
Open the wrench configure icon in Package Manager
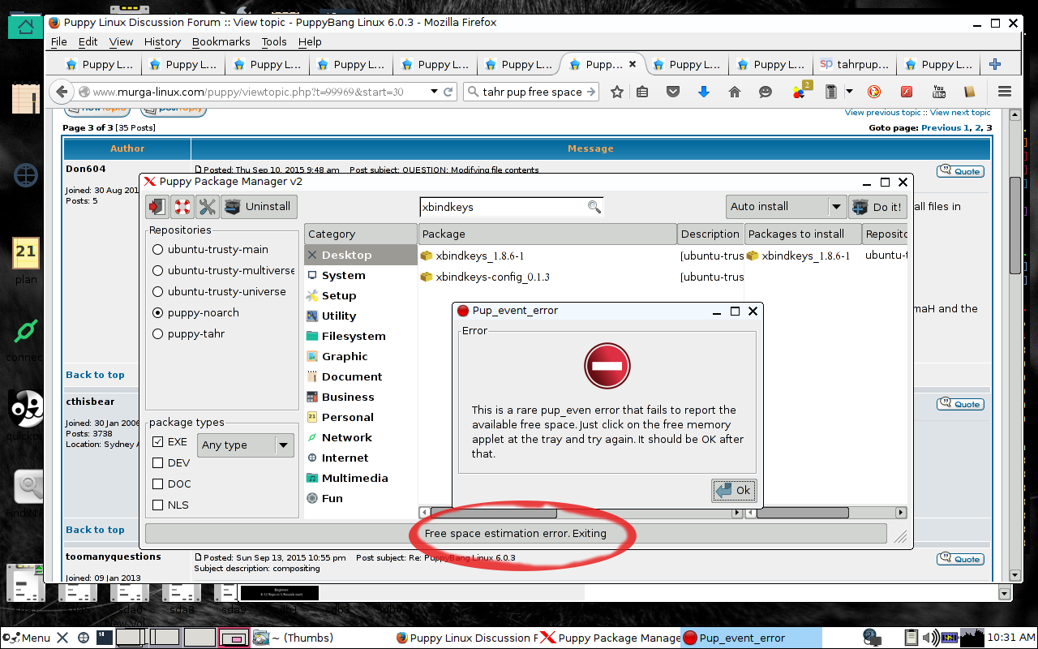click(x=208, y=207)
